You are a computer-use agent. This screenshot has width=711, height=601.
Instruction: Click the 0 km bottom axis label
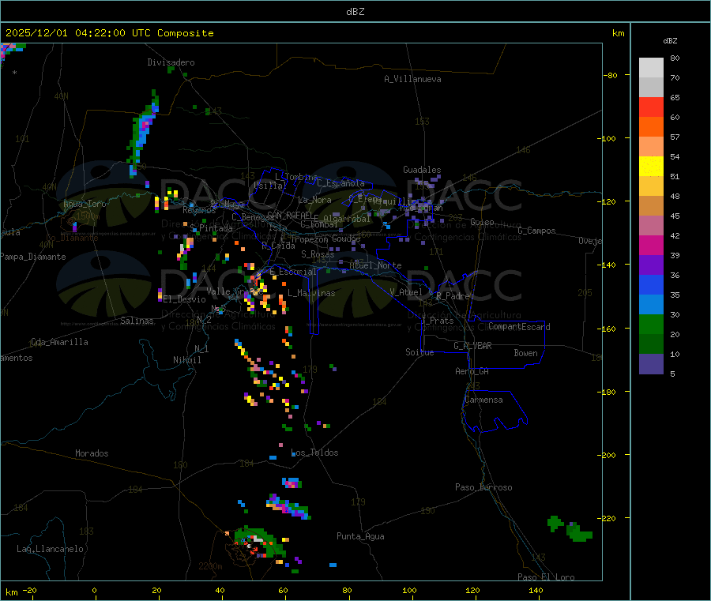pos(94,590)
